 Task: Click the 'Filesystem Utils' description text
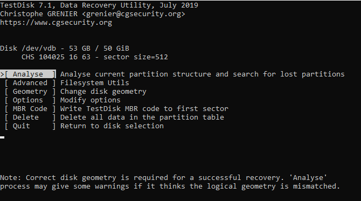coord(95,83)
